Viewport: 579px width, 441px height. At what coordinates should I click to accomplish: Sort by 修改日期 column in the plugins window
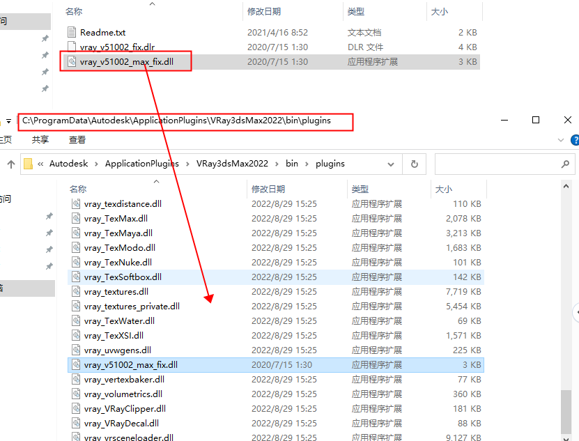[268, 189]
